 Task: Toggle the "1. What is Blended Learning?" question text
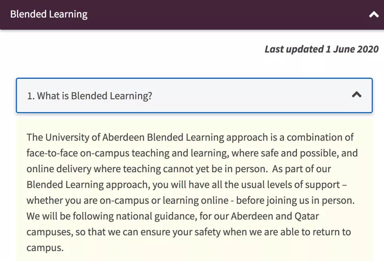coord(90,96)
